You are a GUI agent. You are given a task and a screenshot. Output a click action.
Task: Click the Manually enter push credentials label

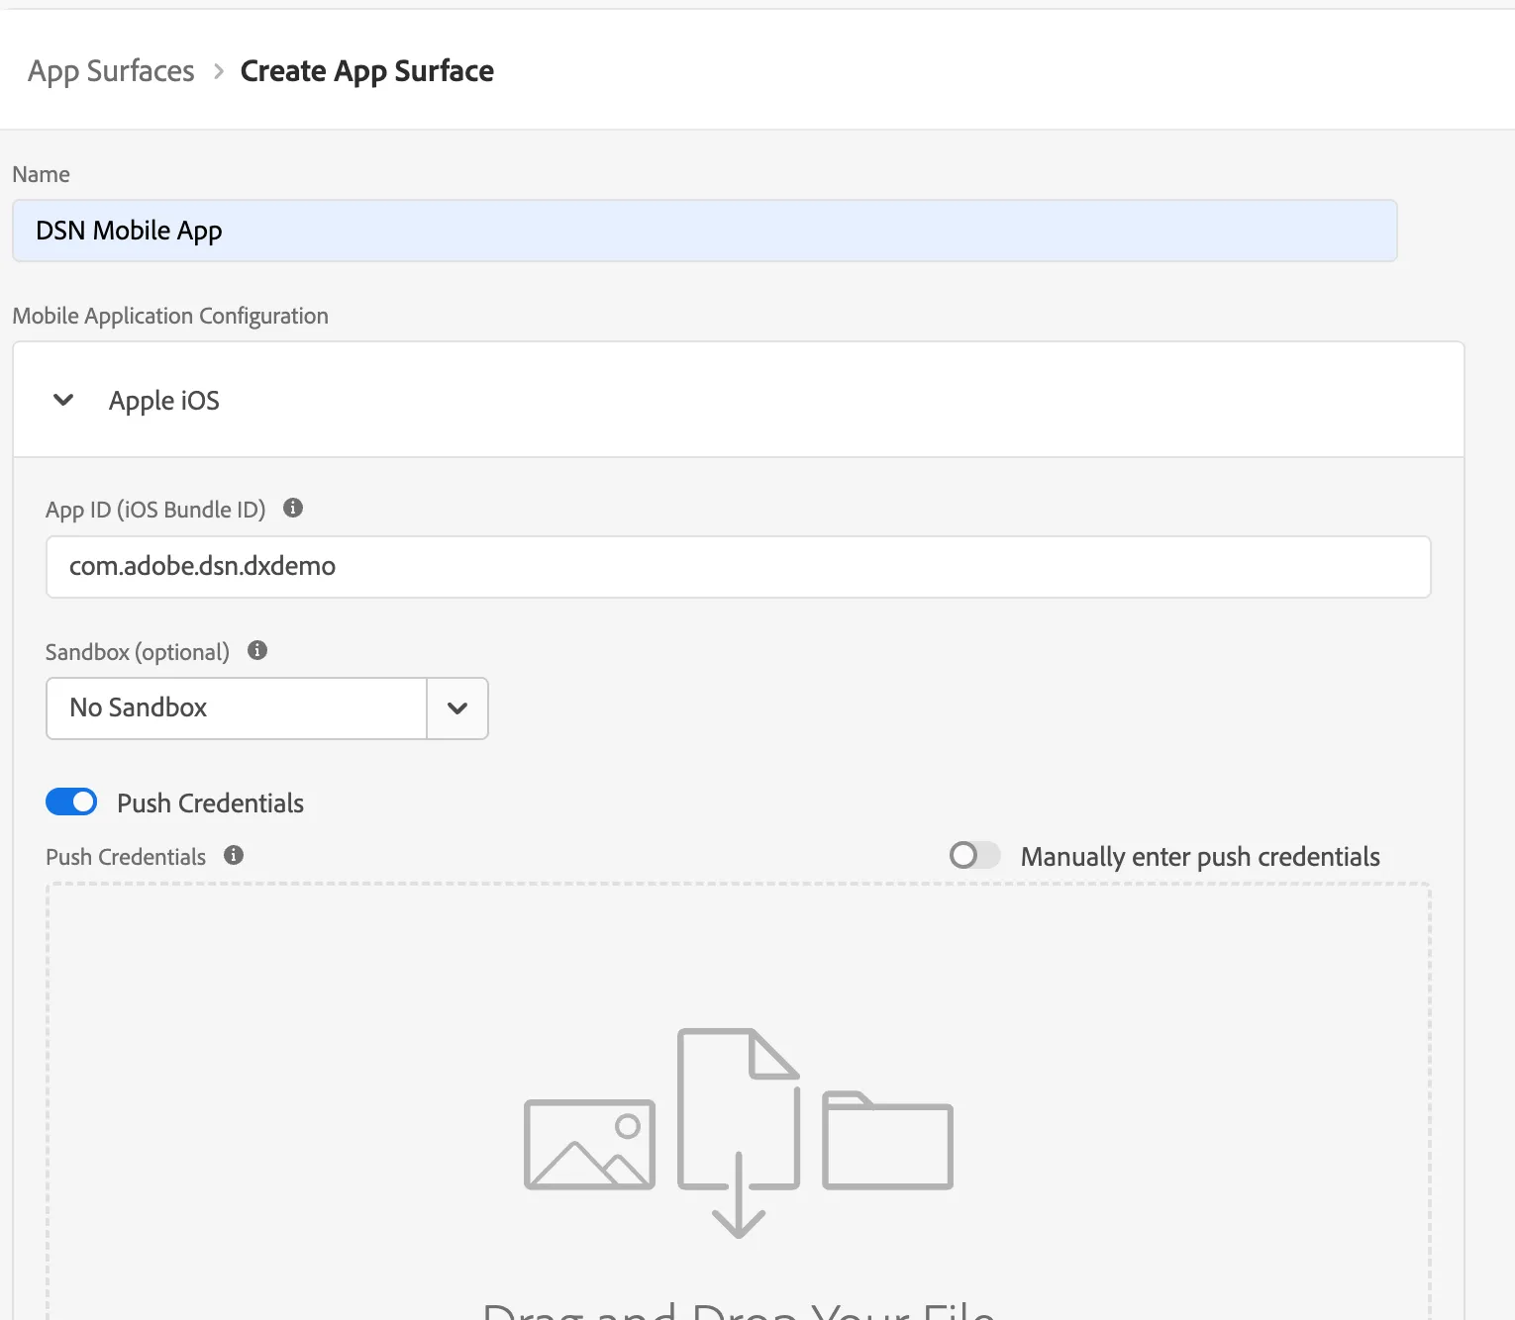click(x=1200, y=857)
